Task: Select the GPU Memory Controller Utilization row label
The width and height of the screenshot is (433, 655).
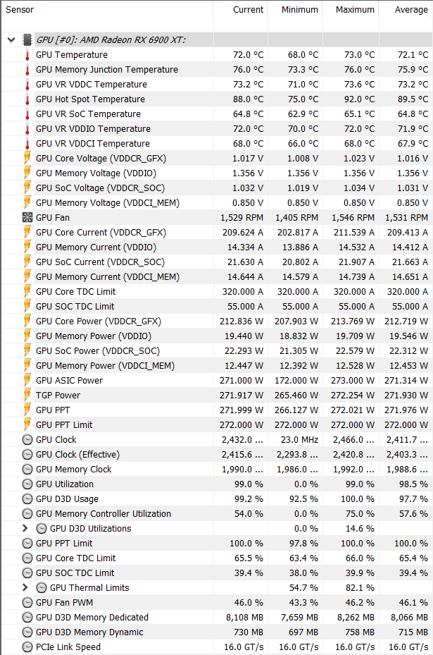Action: (x=103, y=514)
